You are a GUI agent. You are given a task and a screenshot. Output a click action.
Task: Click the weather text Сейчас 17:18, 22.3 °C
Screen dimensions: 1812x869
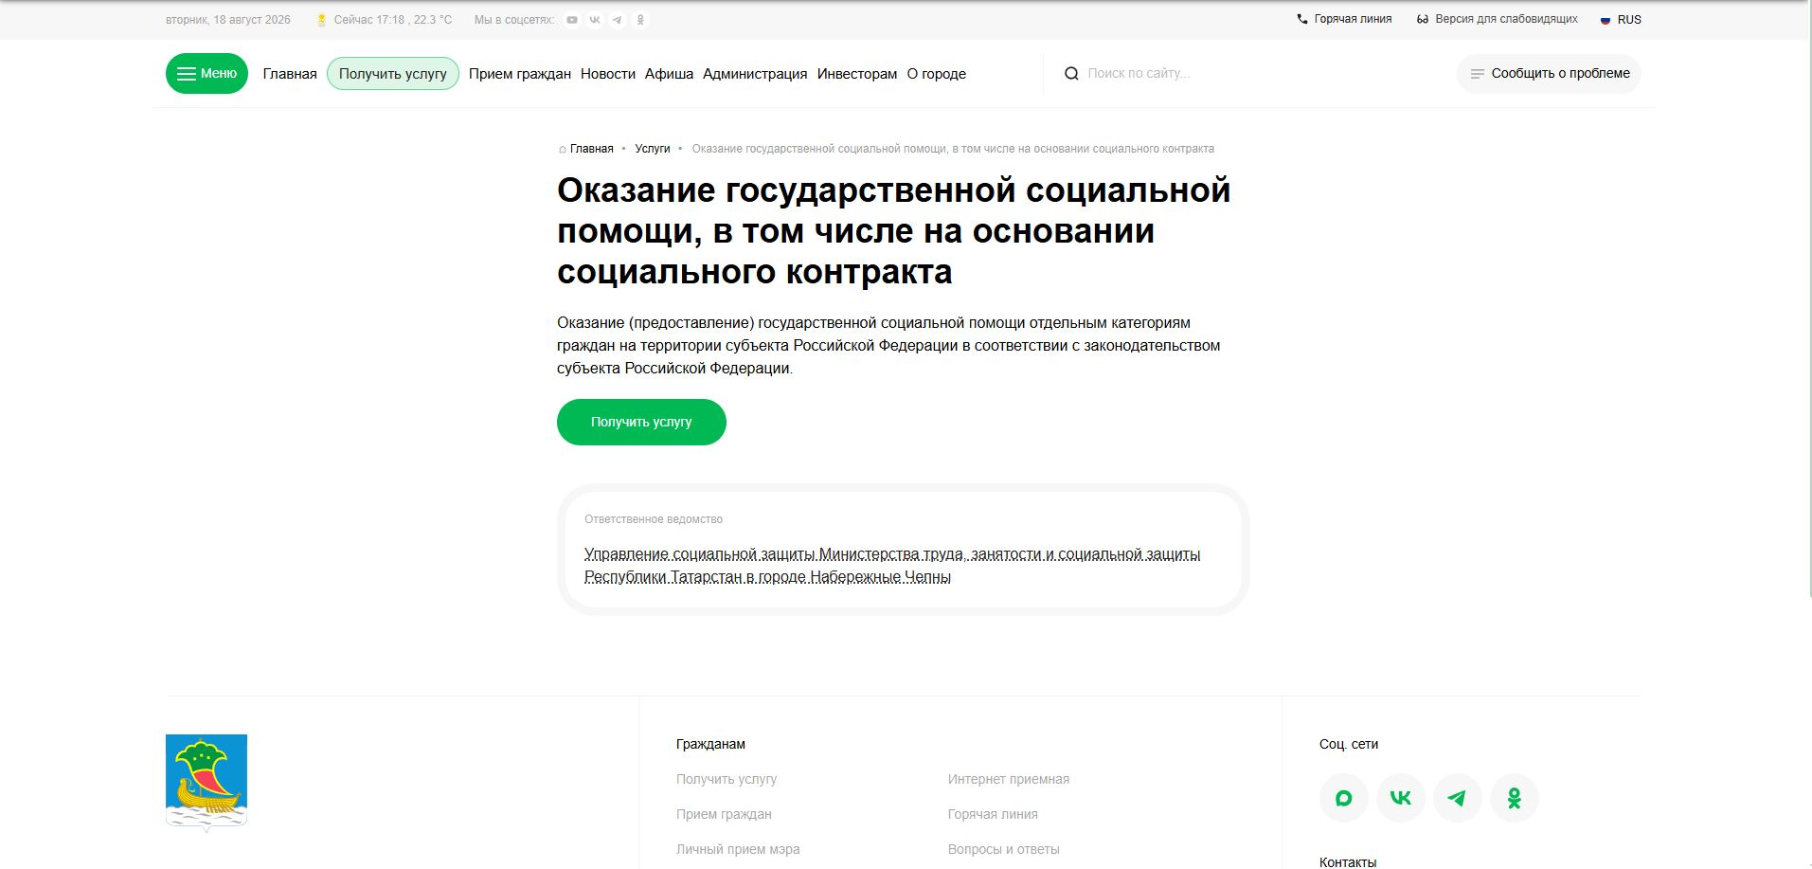[x=393, y=20]
